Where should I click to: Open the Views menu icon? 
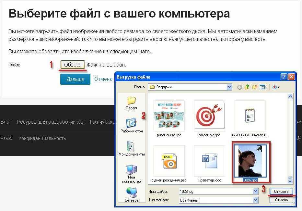[x=263, y=87]
